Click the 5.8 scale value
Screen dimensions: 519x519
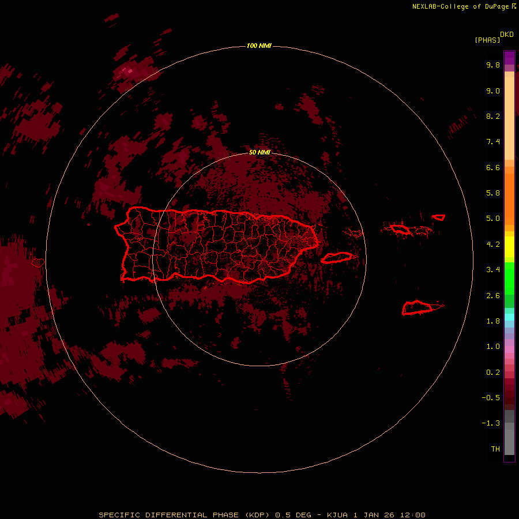(x=493, y=193)
